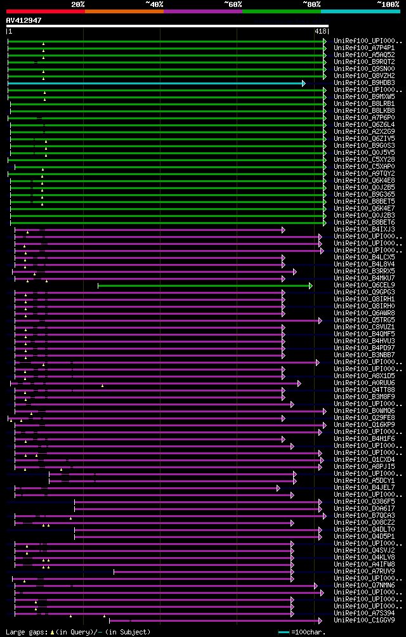406x637 pixels.
Task: Click the UniRef100_Q1CXD4 label
Action: (x=364, y=459)
